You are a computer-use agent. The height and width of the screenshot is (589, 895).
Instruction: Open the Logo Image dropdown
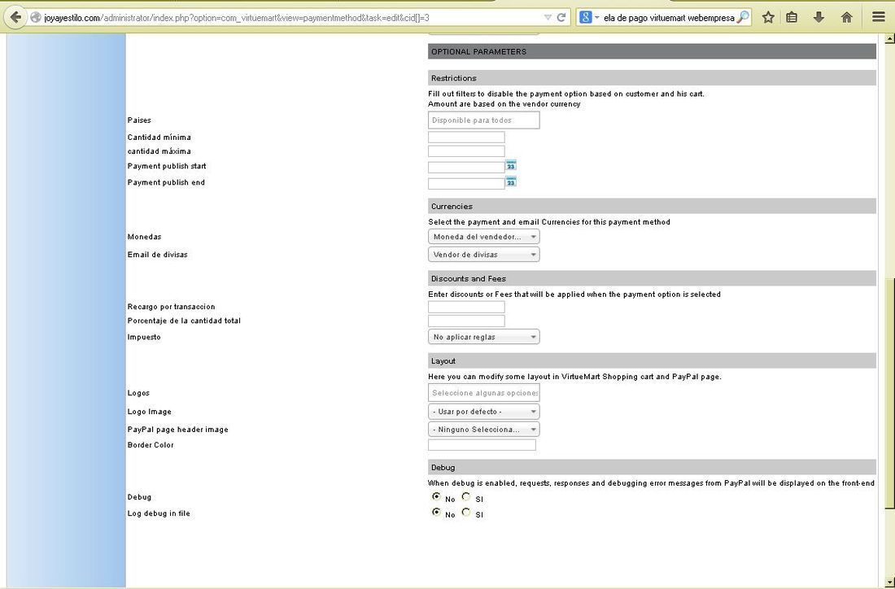click(483, 412)
